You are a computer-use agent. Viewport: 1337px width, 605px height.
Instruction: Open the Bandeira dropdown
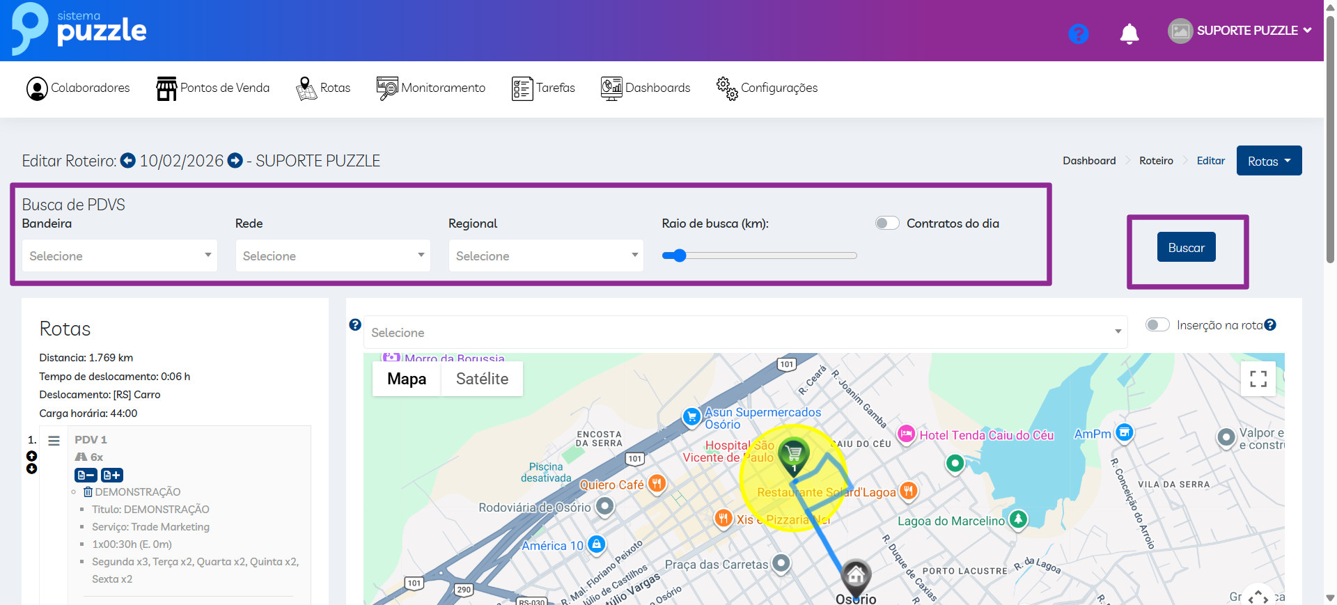click(x=119, y=256)
